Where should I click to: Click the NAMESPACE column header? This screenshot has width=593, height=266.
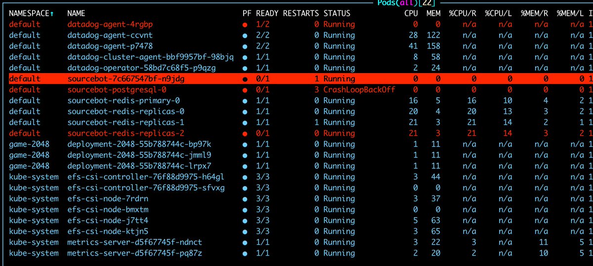click(31, 13)
